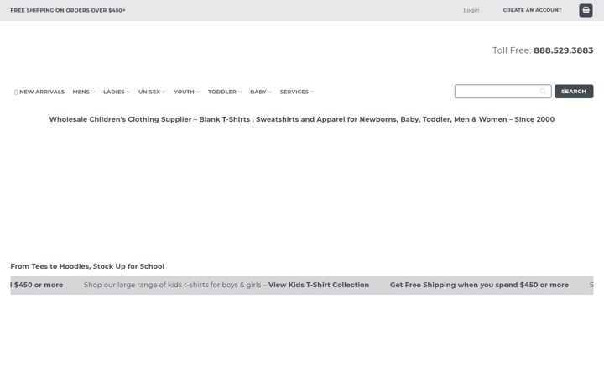Expand the Youth dropdown chevron
This screenshot has width=604, height=378.
tap(198, 92)
